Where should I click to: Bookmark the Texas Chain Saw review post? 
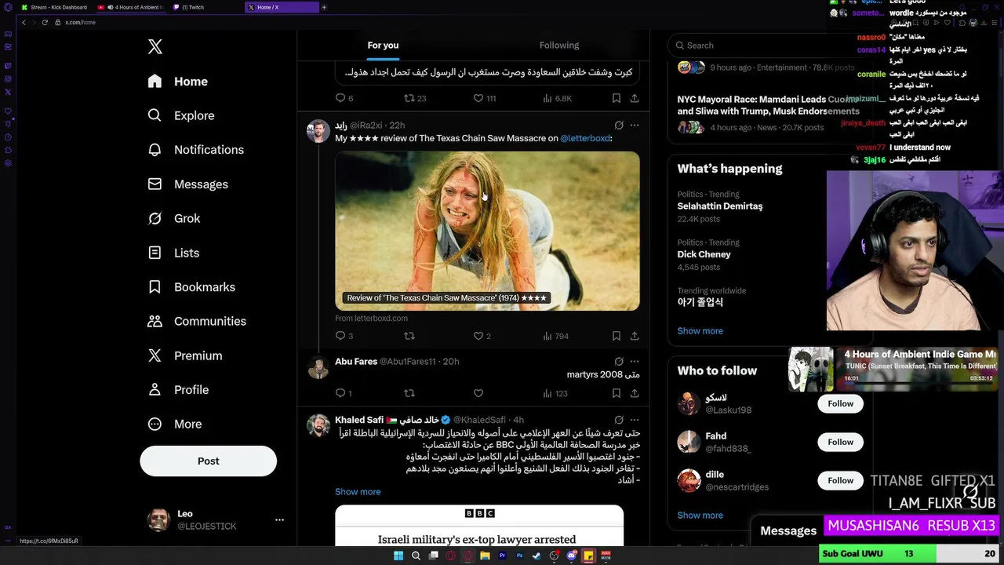(617, 336)
